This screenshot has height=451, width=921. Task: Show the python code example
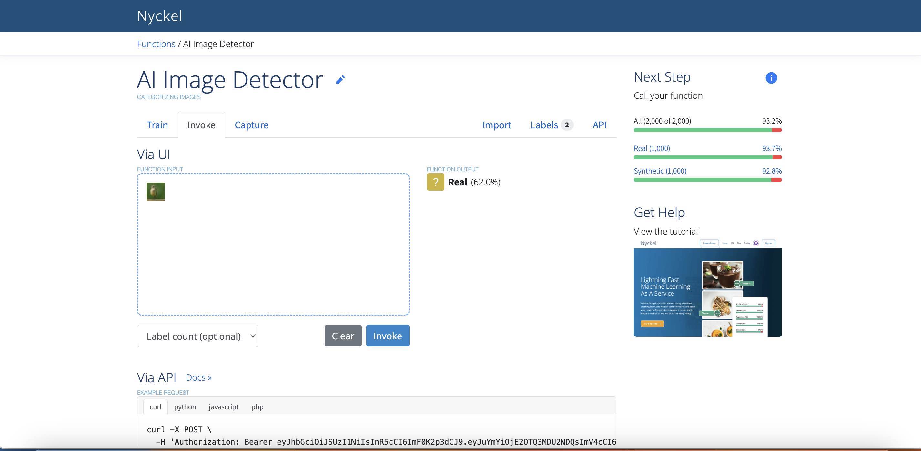coord(185,407)
